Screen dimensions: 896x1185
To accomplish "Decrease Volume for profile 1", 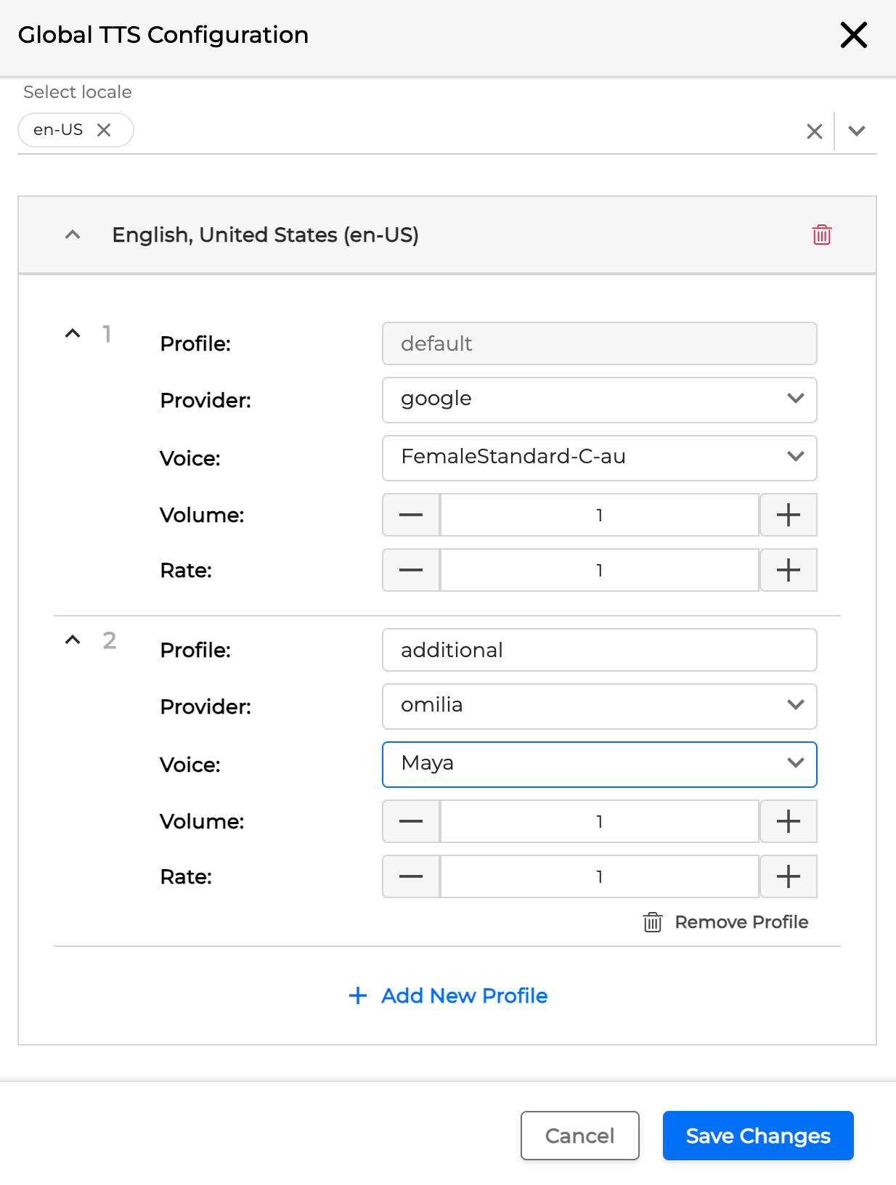I will point(411,516).
